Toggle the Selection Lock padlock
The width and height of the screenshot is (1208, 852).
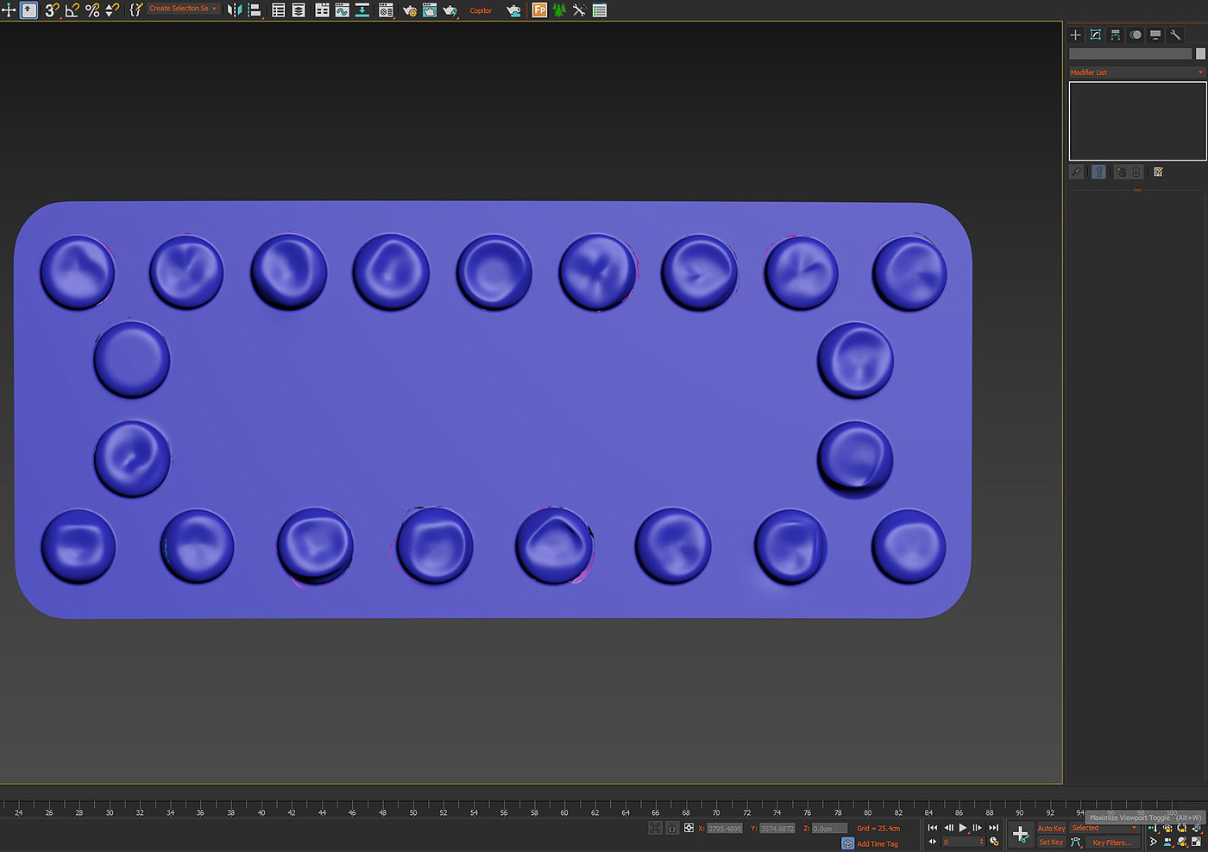coord(671,828)
